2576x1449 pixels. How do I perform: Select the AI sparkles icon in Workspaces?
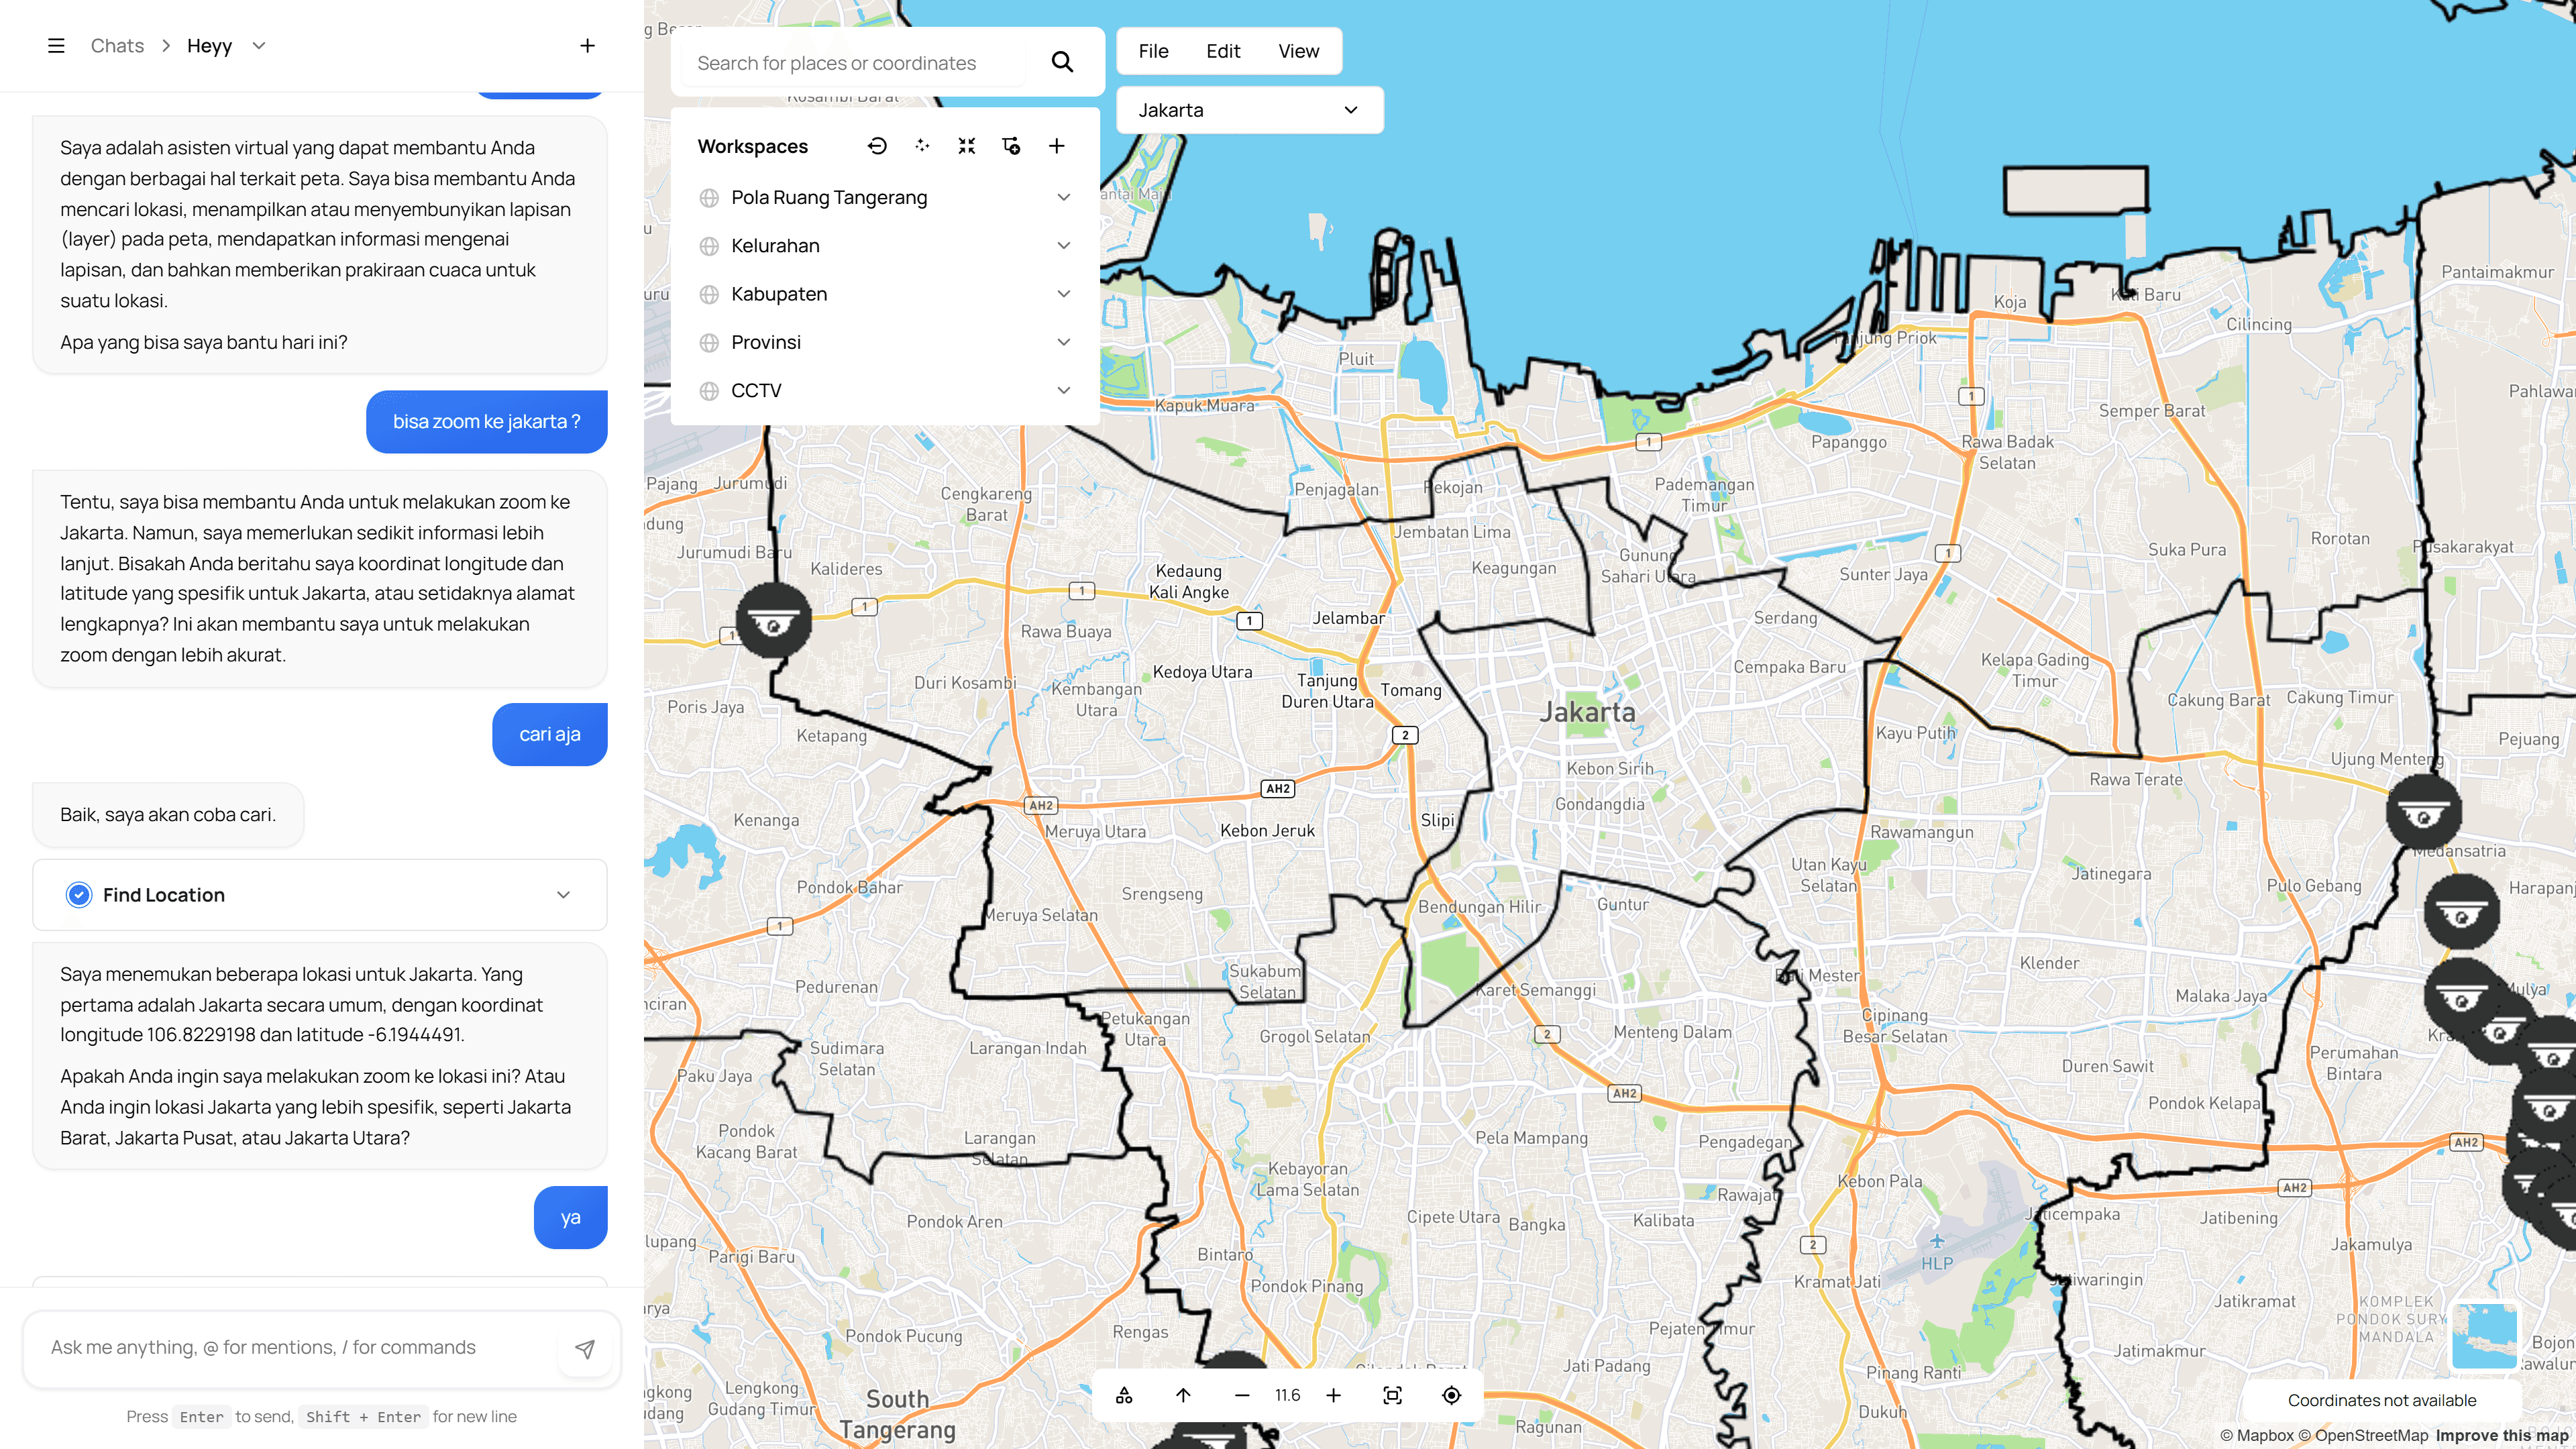[921, 145]
